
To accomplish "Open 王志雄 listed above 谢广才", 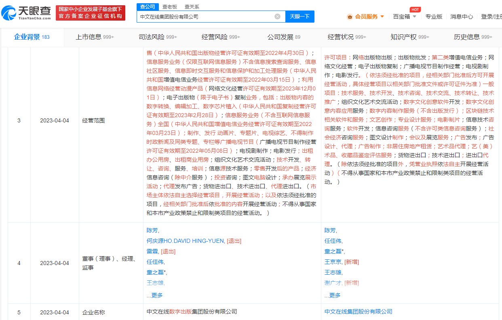I will [x=333, y=273].
